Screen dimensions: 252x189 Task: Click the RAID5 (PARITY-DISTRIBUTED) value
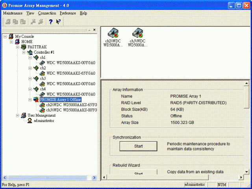click(x=198, y=103)
